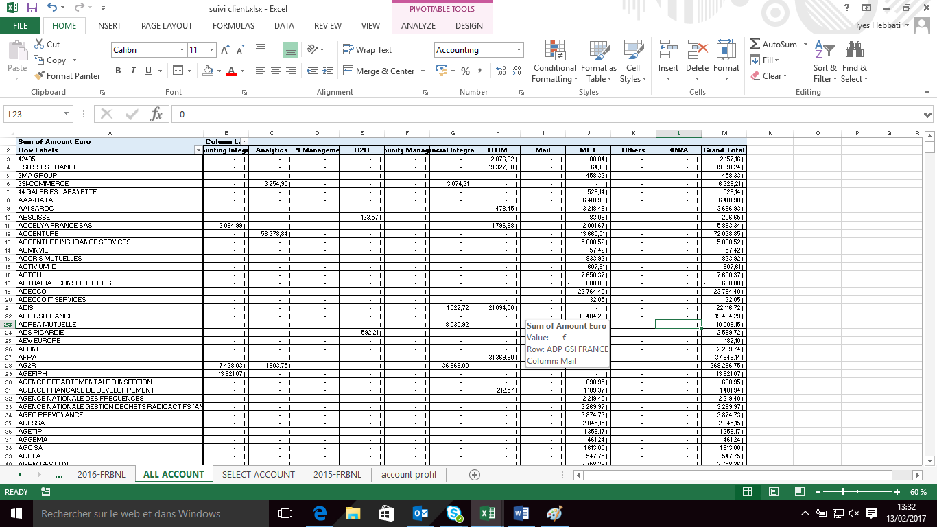Viewport: 937px width, 527px height.
Task: Click the Undo arrow in the title bar
Action: click(x=53, y=8)
